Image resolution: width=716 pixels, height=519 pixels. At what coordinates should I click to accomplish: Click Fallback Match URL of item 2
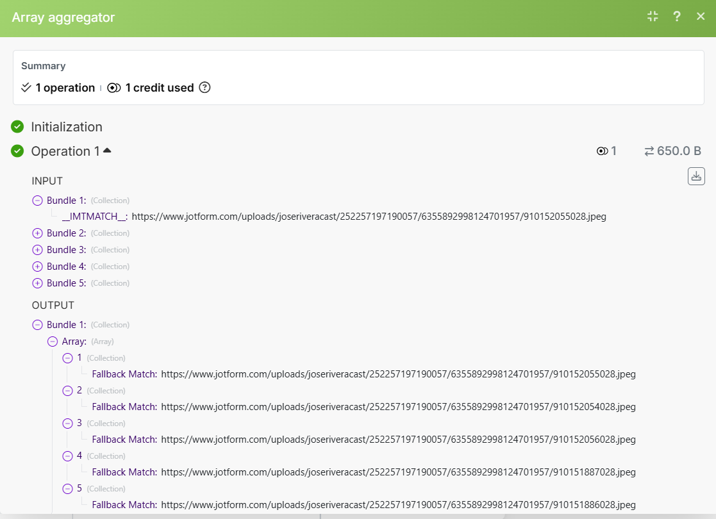[x=398, y=407]
